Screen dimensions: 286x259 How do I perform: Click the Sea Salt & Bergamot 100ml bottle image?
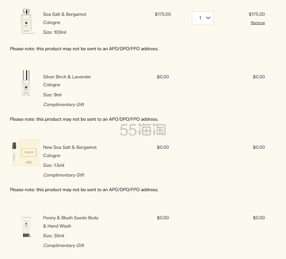(x=26, y=21)
